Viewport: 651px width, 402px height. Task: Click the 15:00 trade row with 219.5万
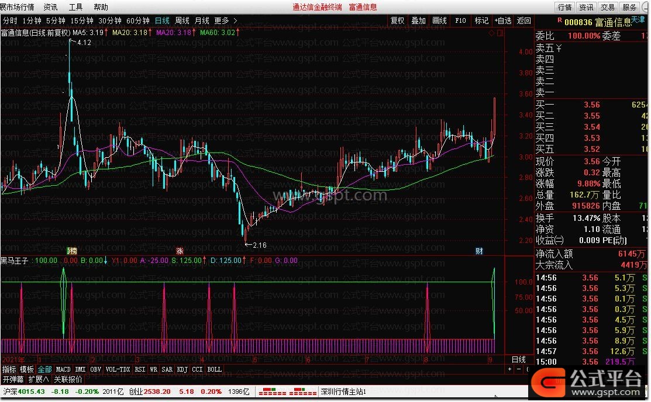click(x=591, y=362)
